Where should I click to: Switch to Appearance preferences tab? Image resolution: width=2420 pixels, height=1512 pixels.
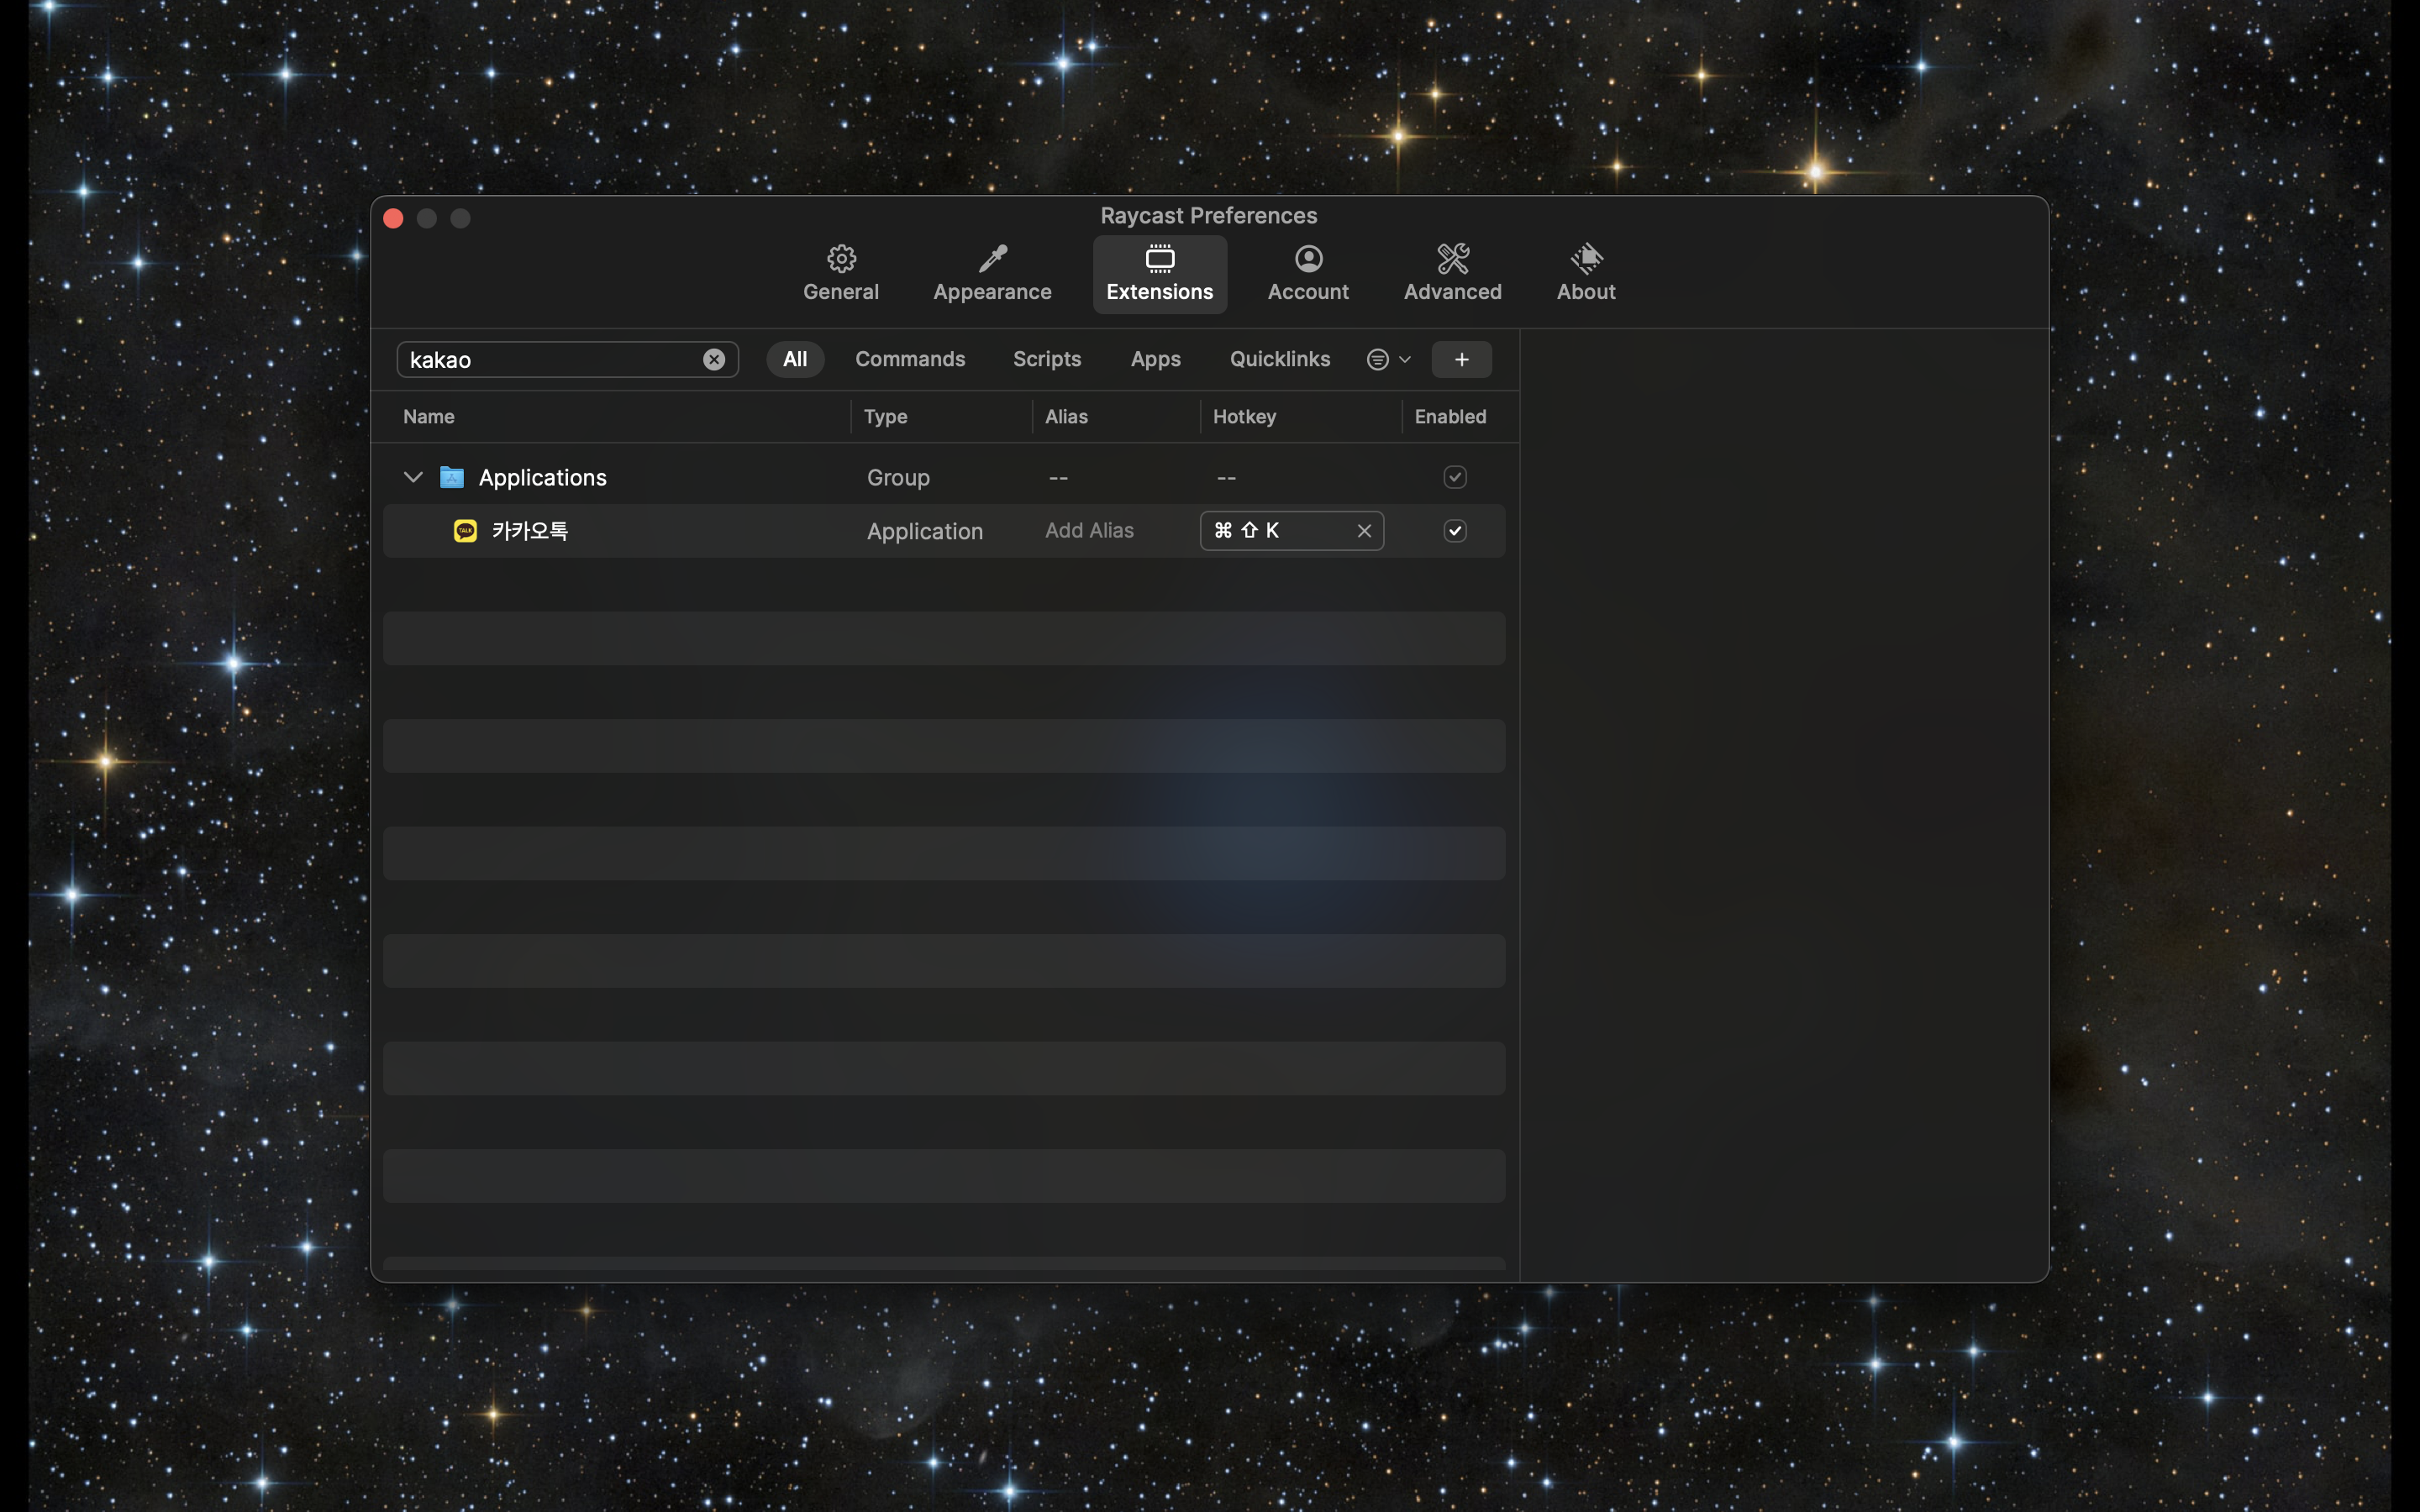991,273
